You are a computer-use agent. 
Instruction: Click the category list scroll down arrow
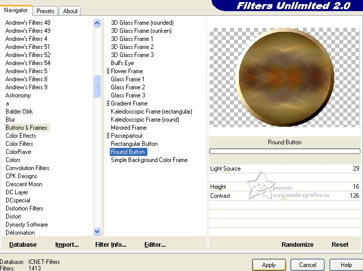click(97, 231)
